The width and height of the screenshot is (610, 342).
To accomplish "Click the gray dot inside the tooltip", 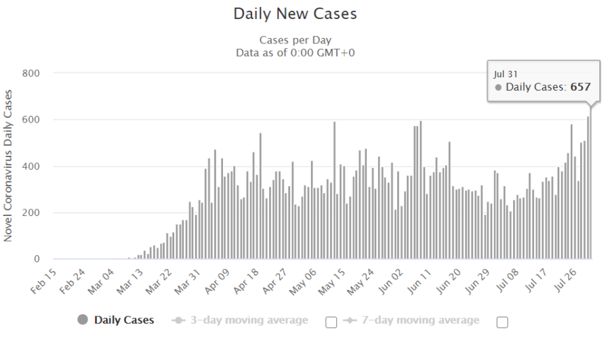I will 498,87.
